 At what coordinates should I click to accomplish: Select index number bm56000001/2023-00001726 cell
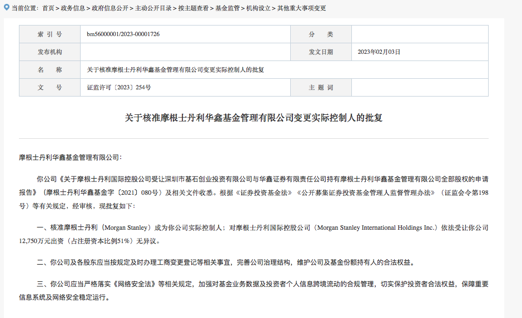pyautogui.click(x=185, y=34)
